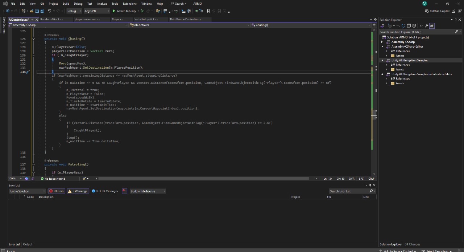Click the Sync with Active Document icon
The image size is (464, 252).
coord(398,26)
